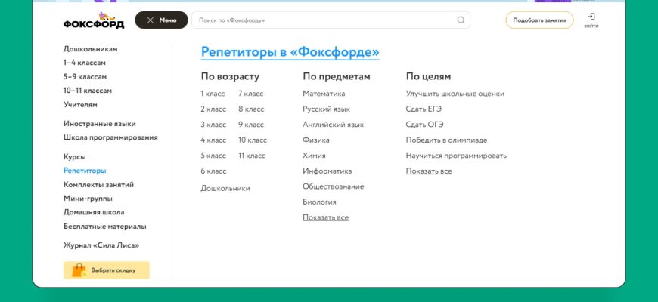Click the shopping bag discount icon

[78, 270]
